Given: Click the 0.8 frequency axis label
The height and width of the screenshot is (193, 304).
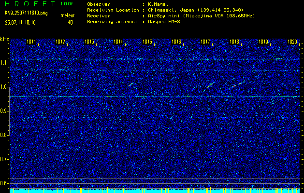Looking at the screenshot, I should [x=4, y=135].
